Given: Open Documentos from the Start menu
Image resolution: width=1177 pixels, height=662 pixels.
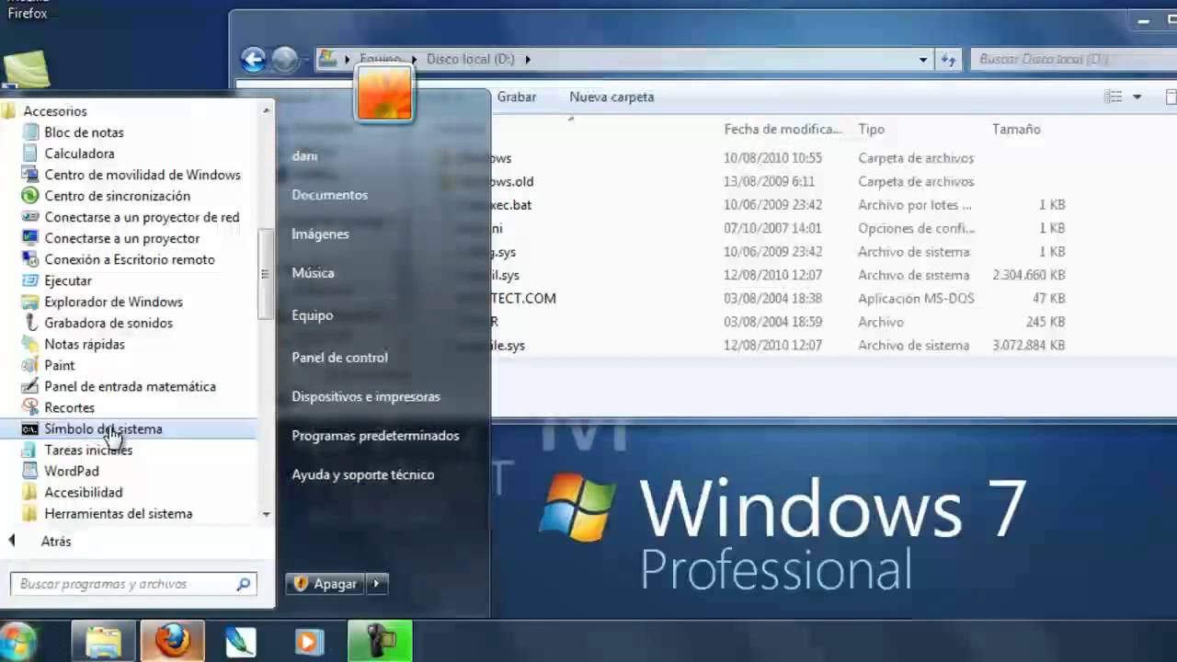Looking at the screenshot, I should 329,195.
